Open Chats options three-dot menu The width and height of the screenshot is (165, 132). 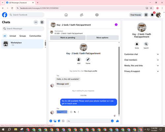click(x=36, y=22)
